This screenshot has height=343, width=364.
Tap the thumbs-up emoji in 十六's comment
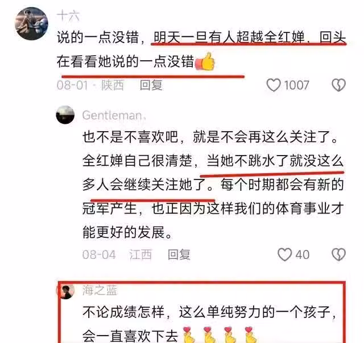click(x=205, y=61)
